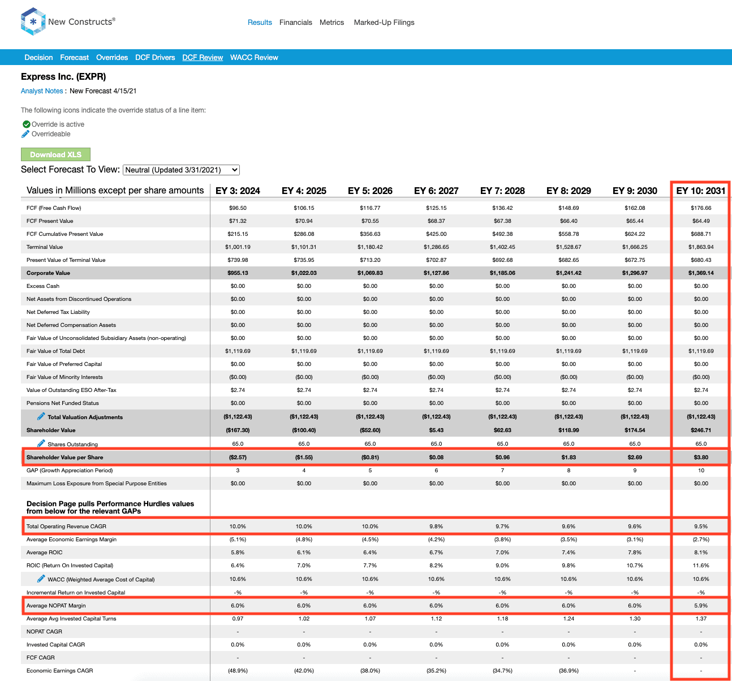Click 5.9% Average NOPAT Margin cell
This screenshot has height=681, width=732.
click(701, 606)
